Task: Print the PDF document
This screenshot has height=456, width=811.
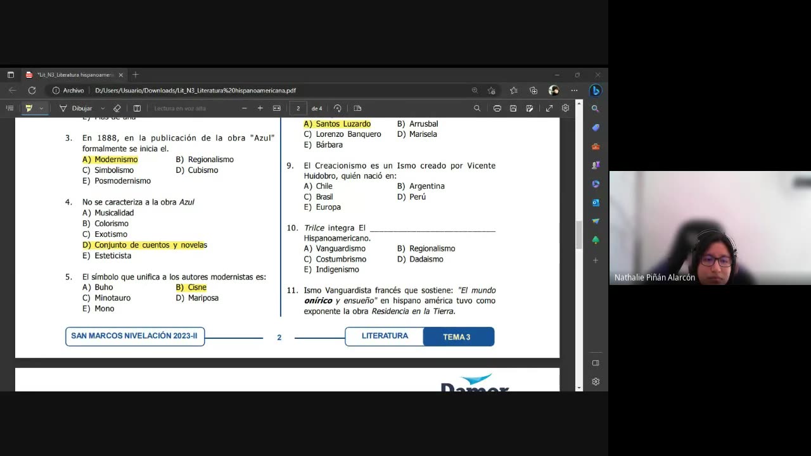Action: click(497, 108)
